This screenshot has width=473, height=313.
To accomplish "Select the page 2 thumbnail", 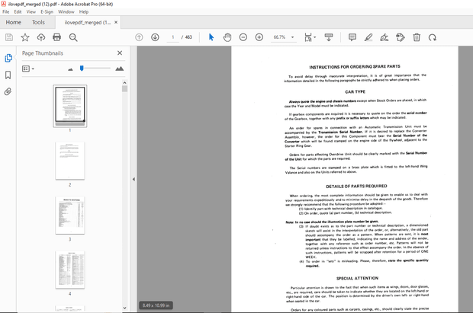I will click(70, 161).
